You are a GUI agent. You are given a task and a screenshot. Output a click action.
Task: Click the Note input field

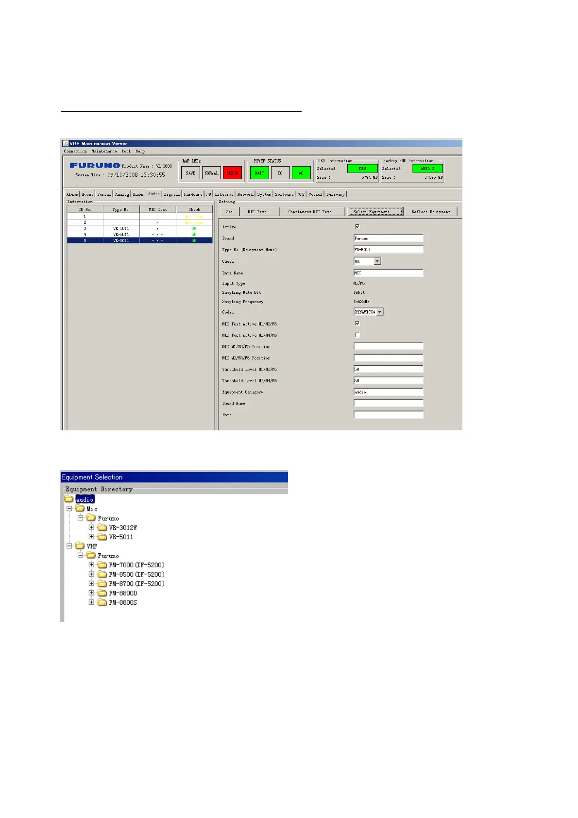coord(389,415)
